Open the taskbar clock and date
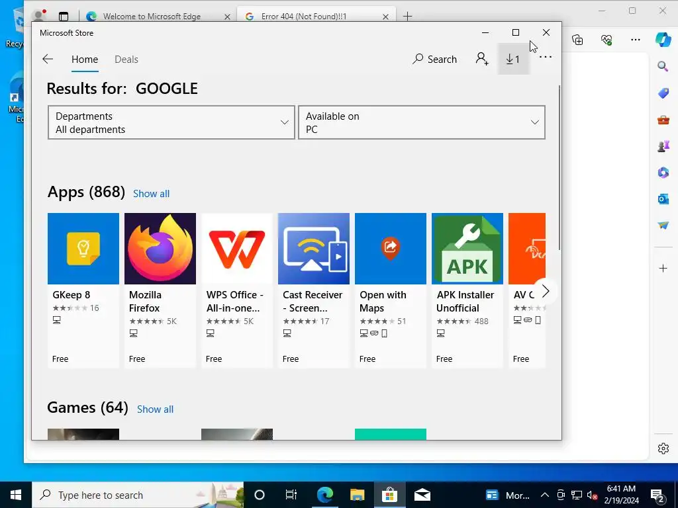The image size is (678, 508). [621, 495]
